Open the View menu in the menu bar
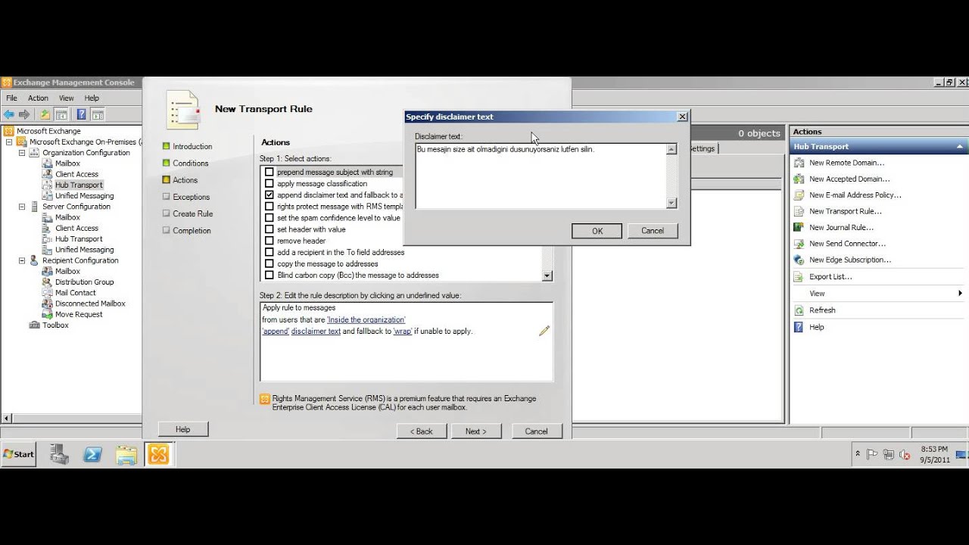 click(67, 98)
